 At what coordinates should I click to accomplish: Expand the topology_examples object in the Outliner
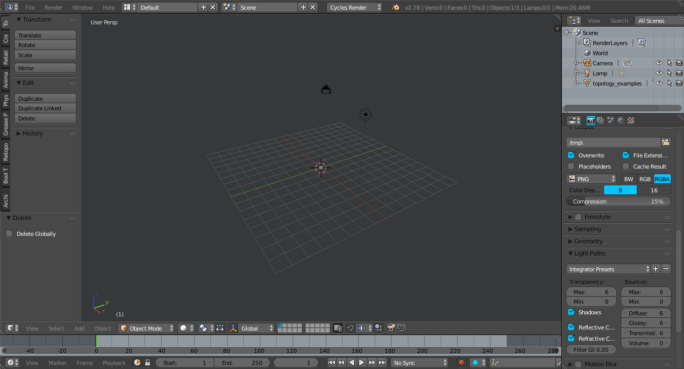576,83
